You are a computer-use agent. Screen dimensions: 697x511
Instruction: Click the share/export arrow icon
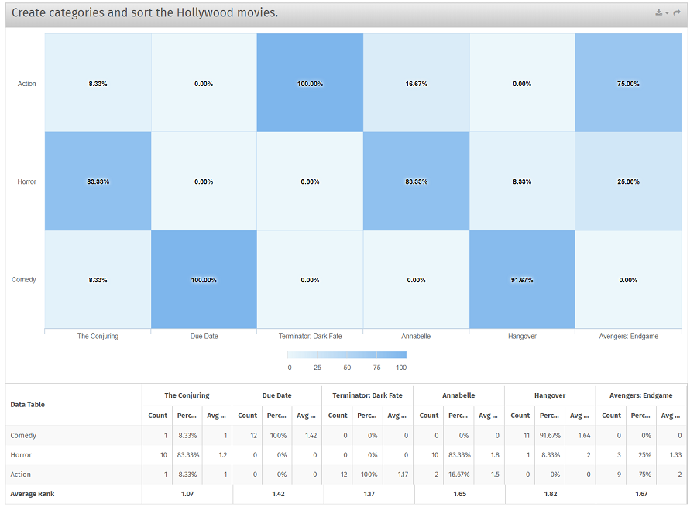[x=677, y=12]
